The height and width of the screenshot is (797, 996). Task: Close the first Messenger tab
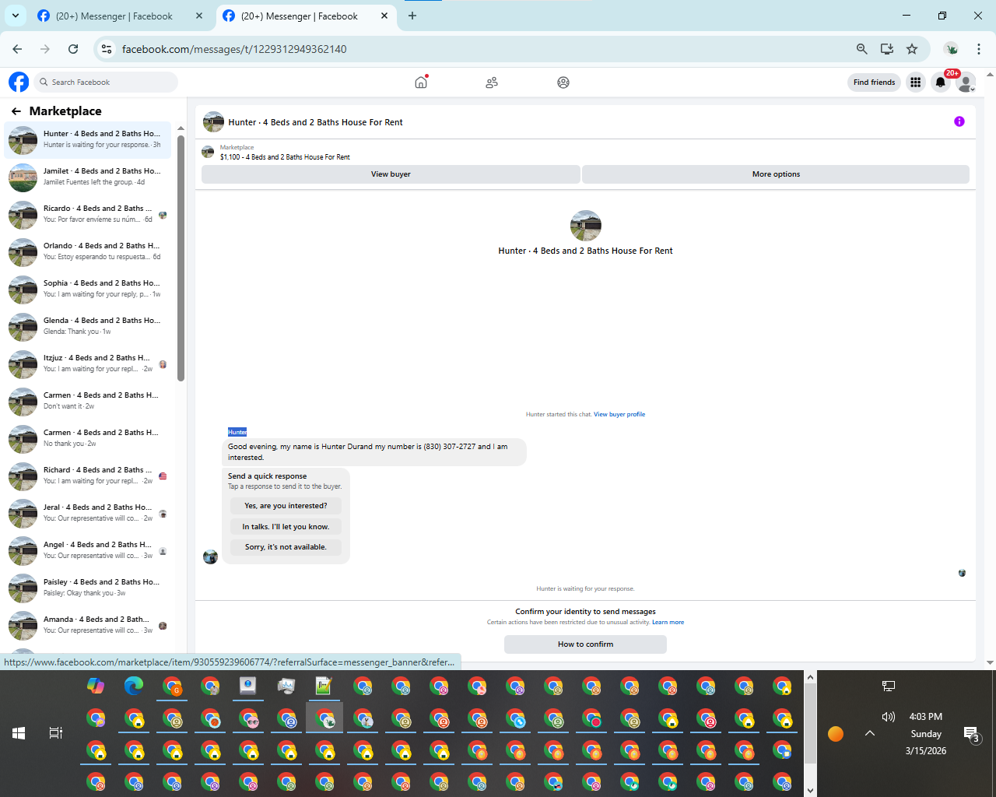(199, 16)
